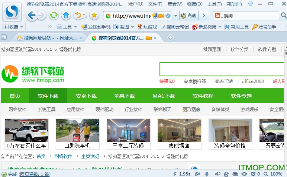Click the Sogou browser logo
287x177 pixels.
coord(12,12)
